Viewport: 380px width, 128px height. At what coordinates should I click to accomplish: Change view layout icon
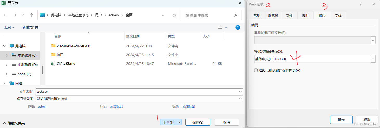(220, 27)
